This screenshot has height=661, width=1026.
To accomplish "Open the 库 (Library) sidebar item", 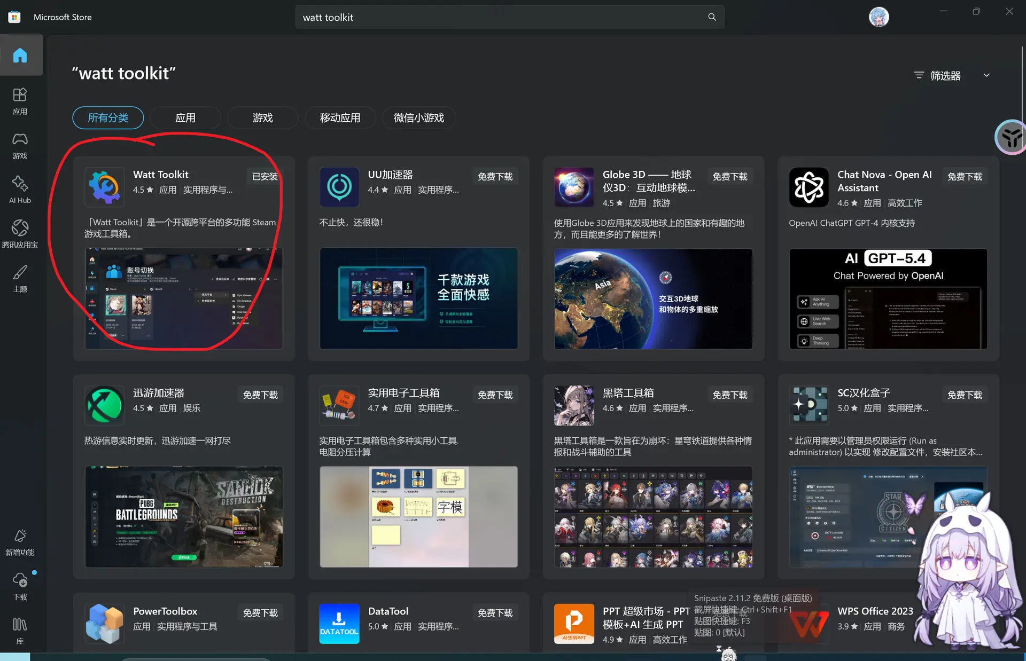I will pos(20,631).
